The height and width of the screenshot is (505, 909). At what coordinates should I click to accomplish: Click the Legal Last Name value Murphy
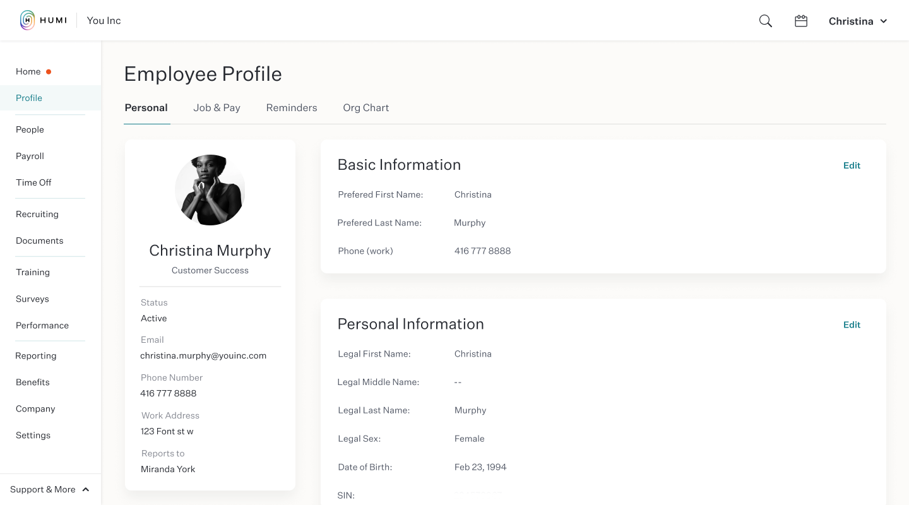pos(470,410)
